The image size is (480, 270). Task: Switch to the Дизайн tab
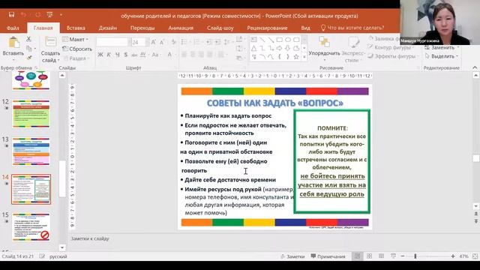click(108, 28)
